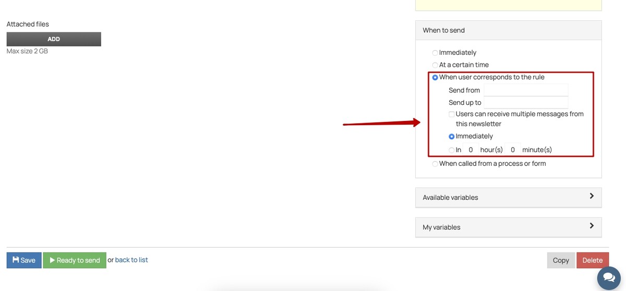Click the Send up to date field

pos(526,102)
